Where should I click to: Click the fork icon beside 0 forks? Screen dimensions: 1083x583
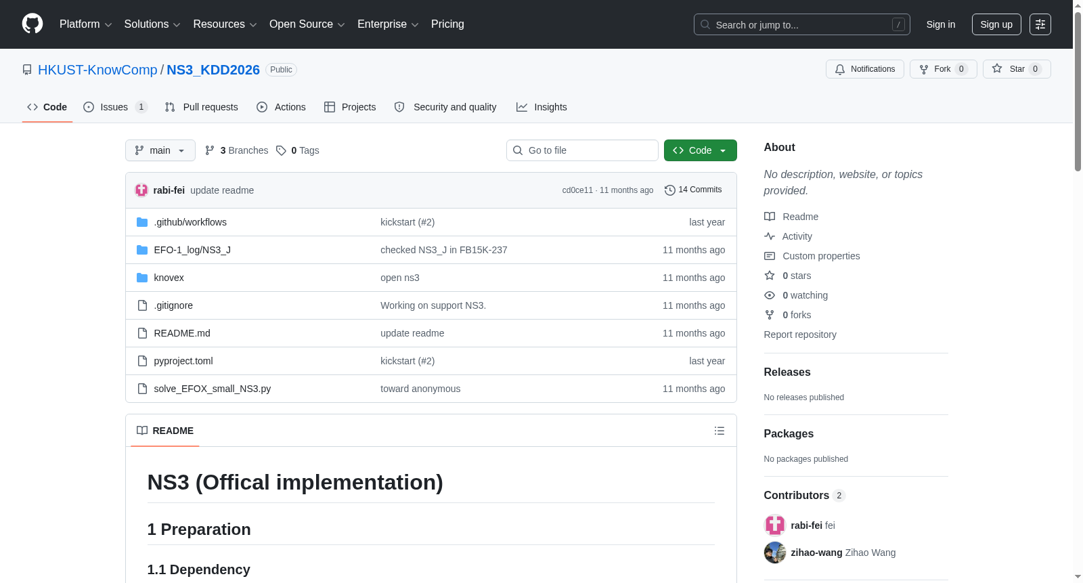point(770,315)
